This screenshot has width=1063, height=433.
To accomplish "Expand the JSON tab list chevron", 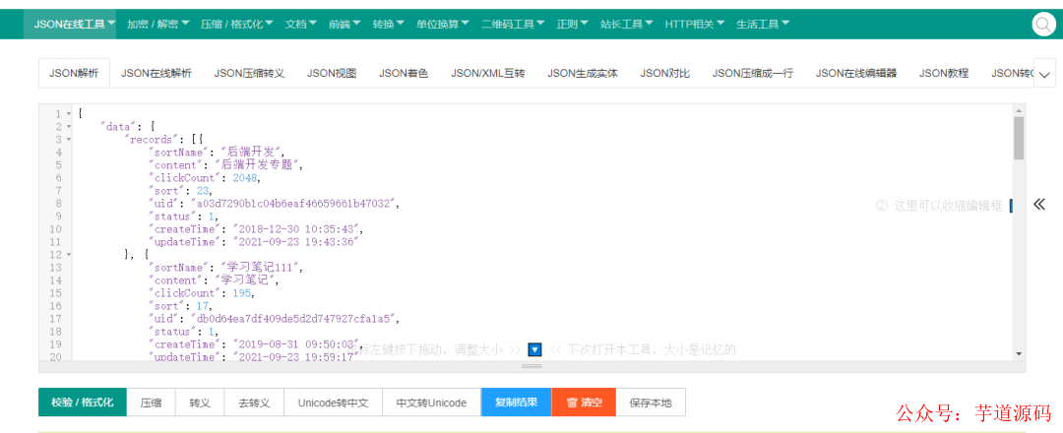I will tap(1044, 74).
